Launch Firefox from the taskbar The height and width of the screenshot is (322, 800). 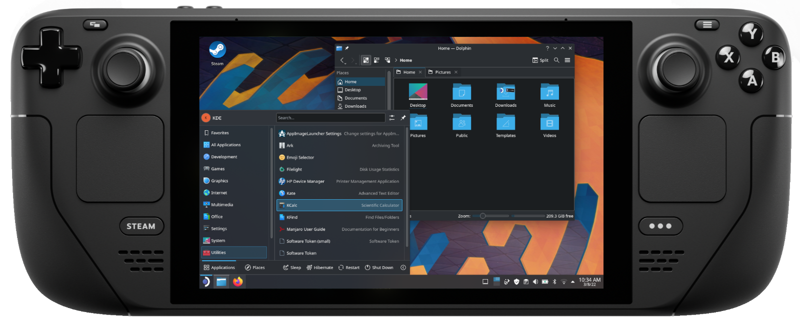click(238, 282)
